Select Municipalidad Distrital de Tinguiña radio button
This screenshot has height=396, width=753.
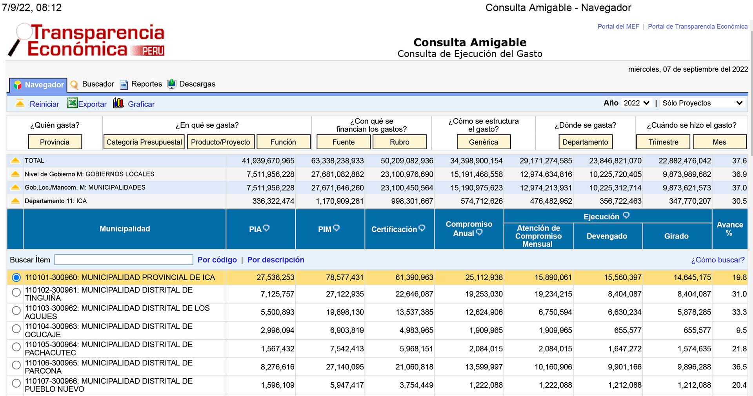16,293
